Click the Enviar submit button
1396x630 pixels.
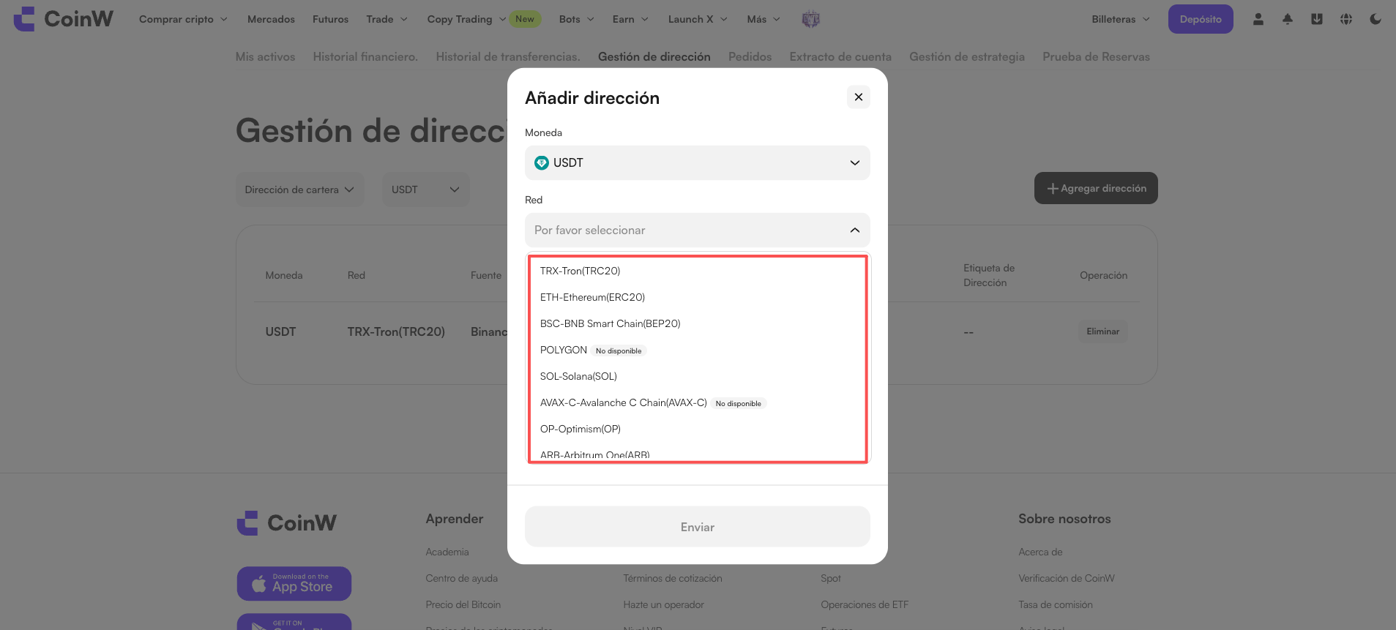(697, 527)
